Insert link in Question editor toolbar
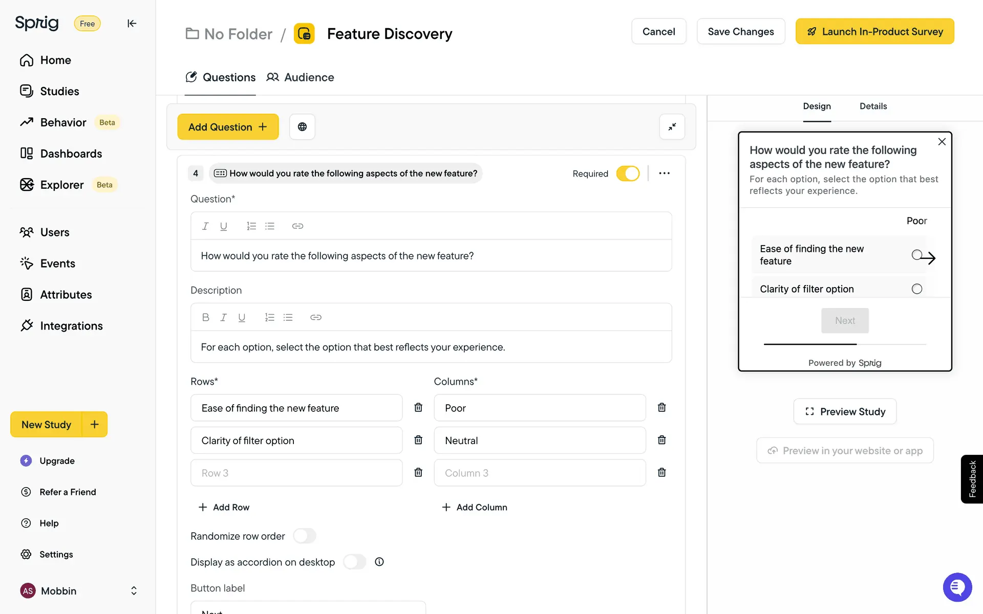The width and height of the screenshot is (983, 614). pyautogui.click(x=297, y=226)
